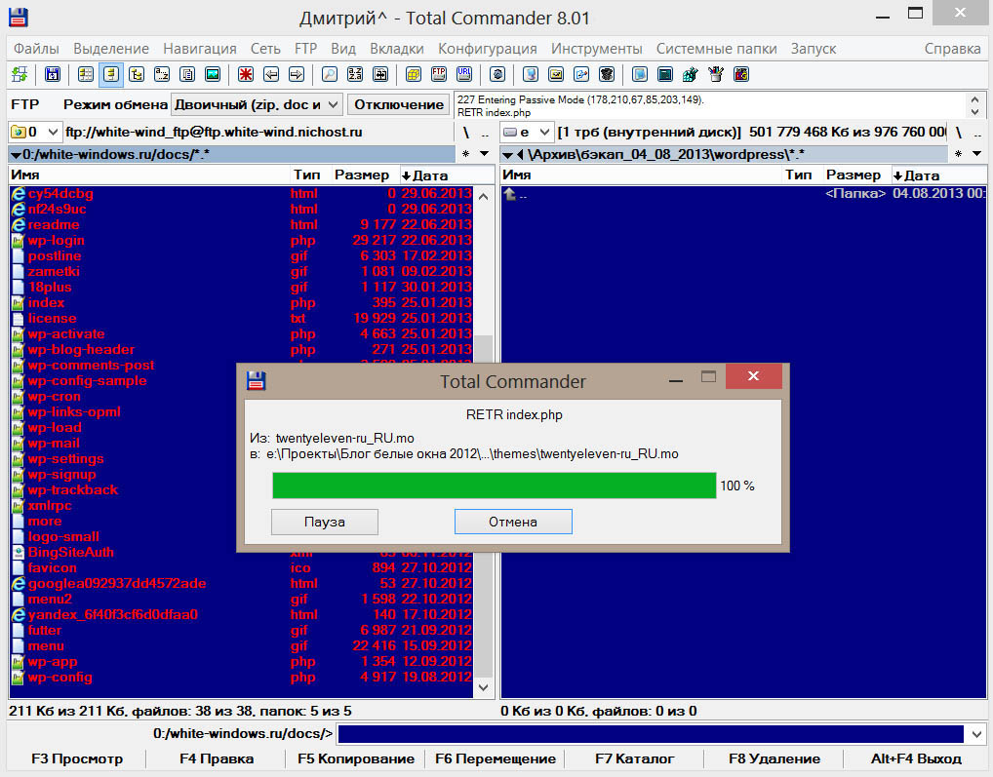Click the highlighted full details view icon
Viewport: 993px width, 777px height.
[x=111, y=75]
